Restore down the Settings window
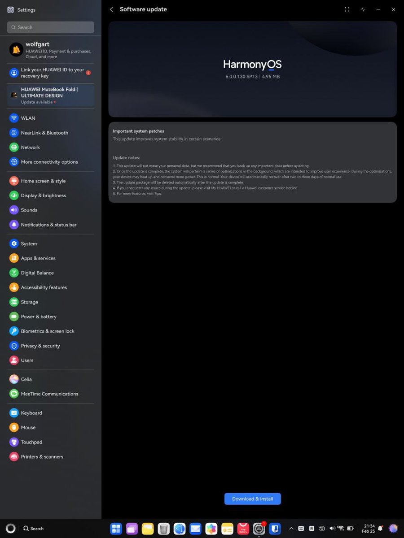Image resolution: width=404 pixels, height=538 pixels. coord(363,9)
